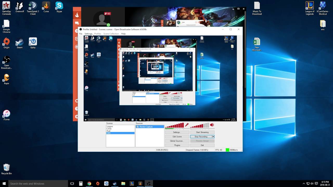Select the Curse desktop shortcut
The height and width of the screenshot is (187, 333).
pyautogui.click(x=46, y=7)
